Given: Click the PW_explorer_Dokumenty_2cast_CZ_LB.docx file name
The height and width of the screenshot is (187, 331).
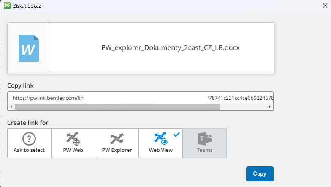Looking at the screenshot, I should pos(171,48).
